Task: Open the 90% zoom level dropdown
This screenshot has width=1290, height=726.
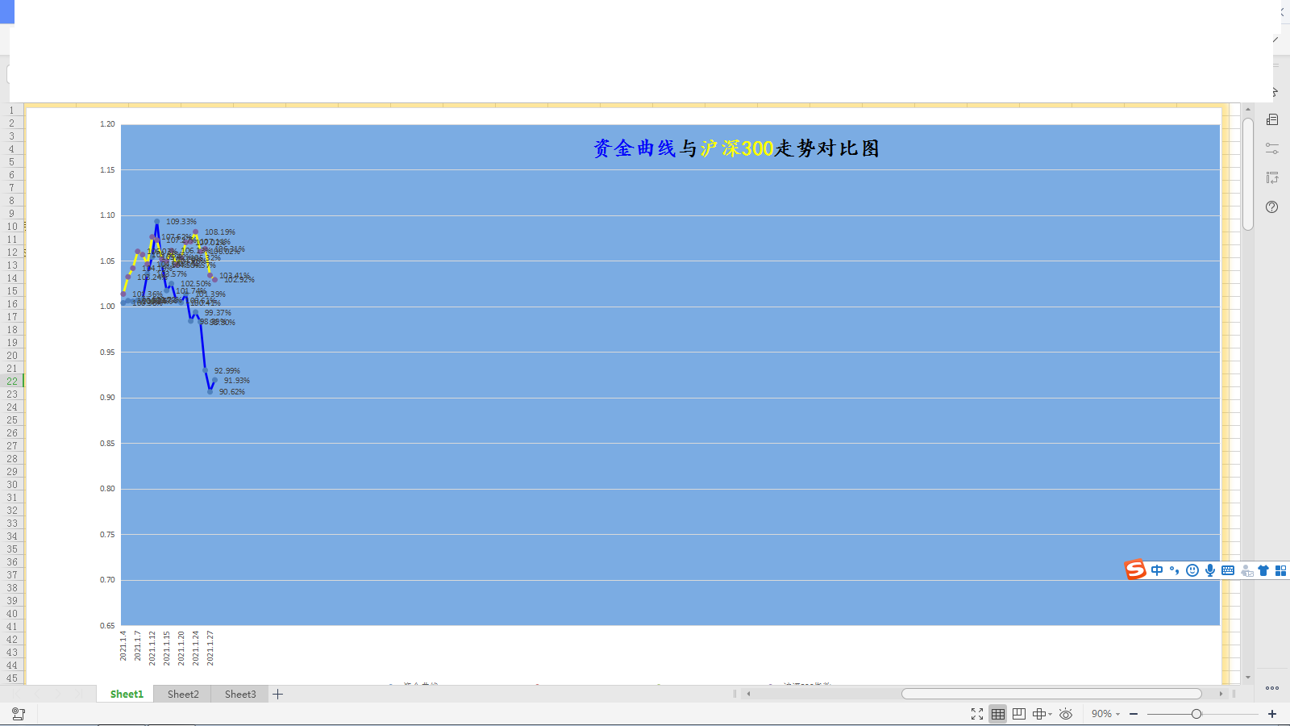Action: tap(1105, 714)
